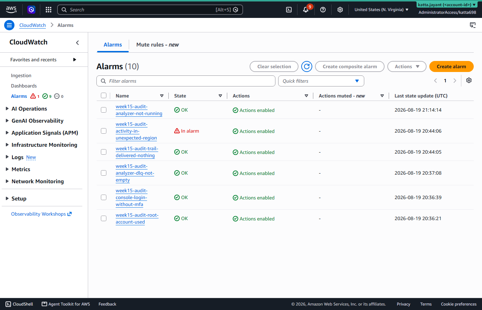Screen dimensions: 482x310
Task: Switch to the Alarms tab
Action: click(113, 45)
